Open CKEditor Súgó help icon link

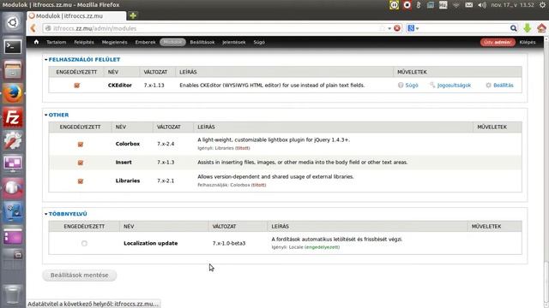(408, 86)
